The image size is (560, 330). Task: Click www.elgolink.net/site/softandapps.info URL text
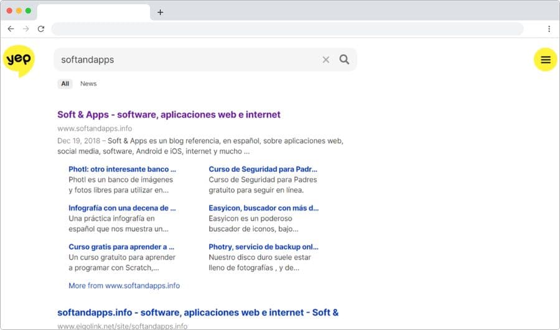point(122,326)
